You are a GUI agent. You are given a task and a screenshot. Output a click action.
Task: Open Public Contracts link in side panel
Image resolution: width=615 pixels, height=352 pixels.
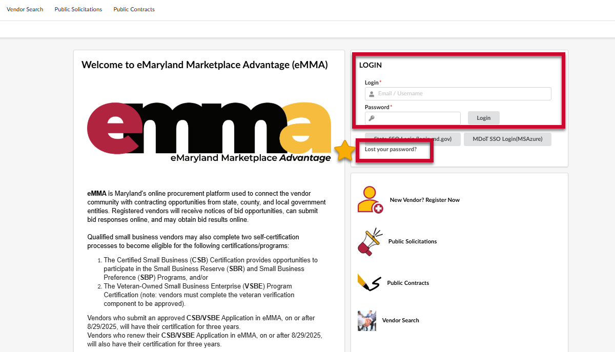[x=408, y=283]
